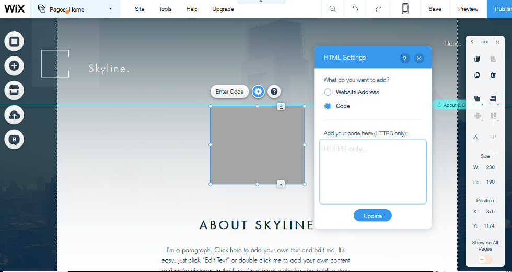Click the Enter Code button

pos(229,92)
